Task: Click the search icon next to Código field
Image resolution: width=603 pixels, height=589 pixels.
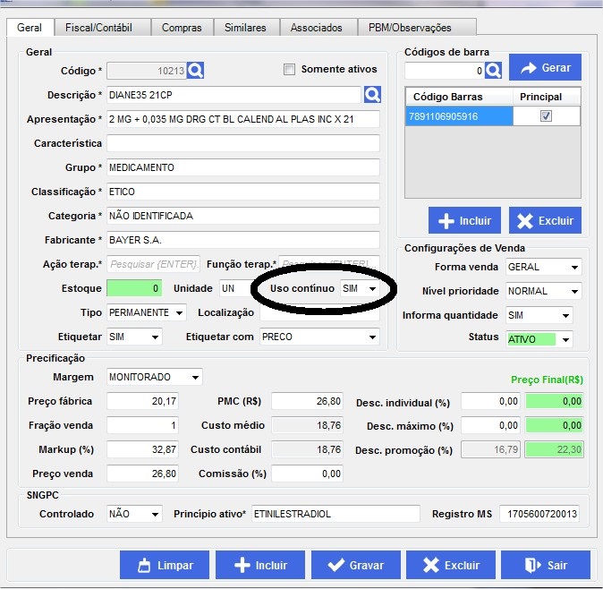Action: tap(196, 70)
